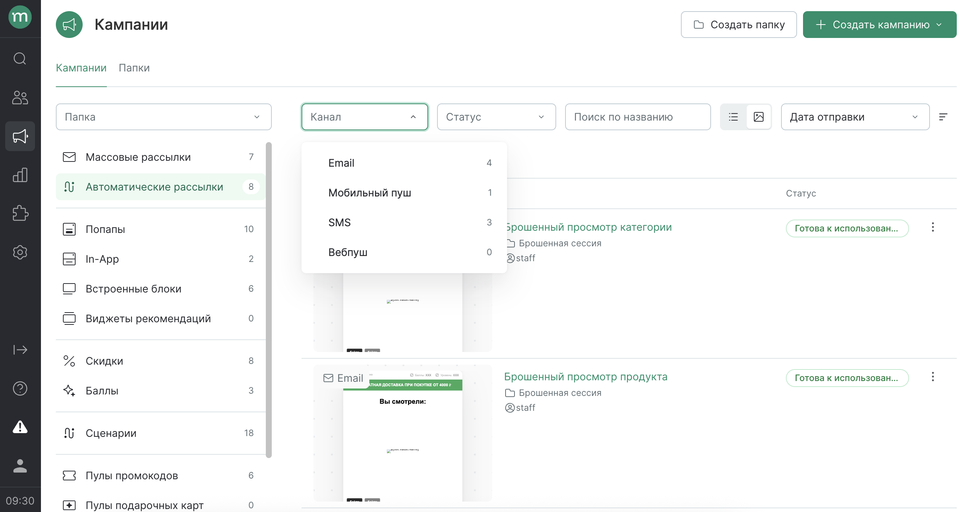Open the help question mark icon

[x=20, y=388]
